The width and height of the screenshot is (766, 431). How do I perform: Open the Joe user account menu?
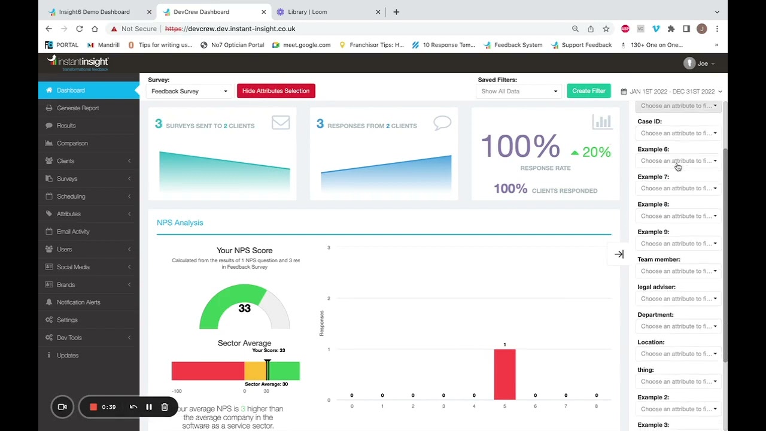[699, 63]
